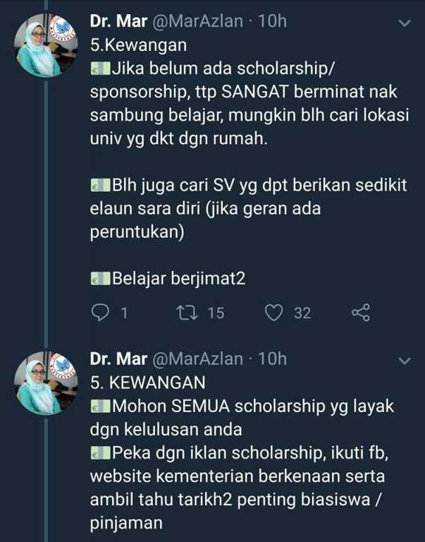Screen dimensions: 425x542
Task: Tap the money emoji before "Mohon SEMUA"
Action: pyautogui.click(x=99, y=407)
